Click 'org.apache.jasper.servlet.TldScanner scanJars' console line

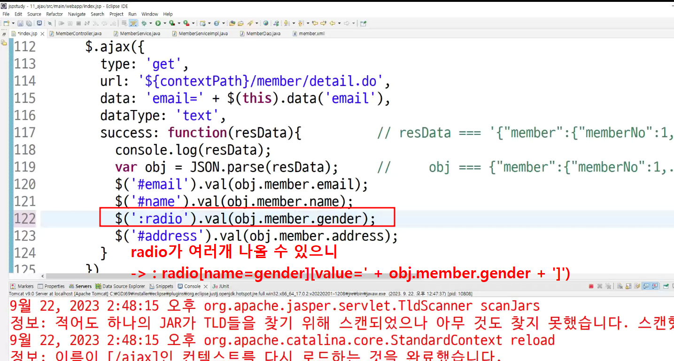click(372, 306)
